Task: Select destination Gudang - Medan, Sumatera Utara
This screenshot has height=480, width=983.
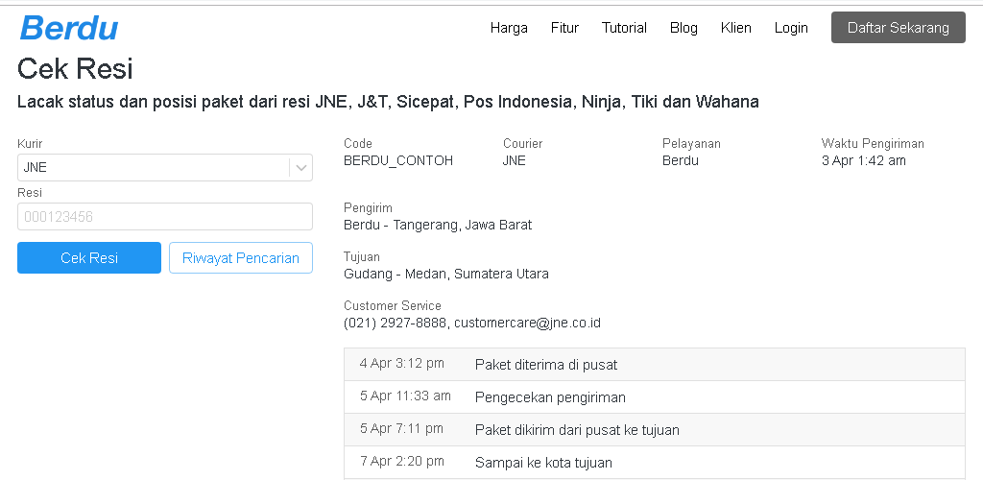Action: point(446,274)
